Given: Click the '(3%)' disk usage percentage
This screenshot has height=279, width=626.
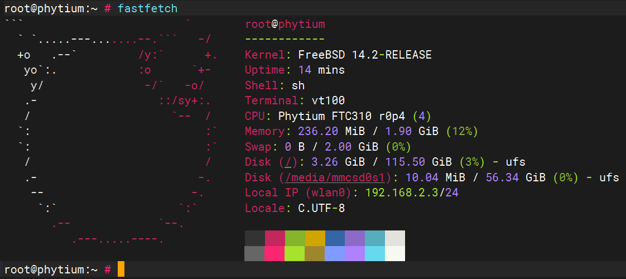Looking at the screenshot, I should click(x=472, y=162).
